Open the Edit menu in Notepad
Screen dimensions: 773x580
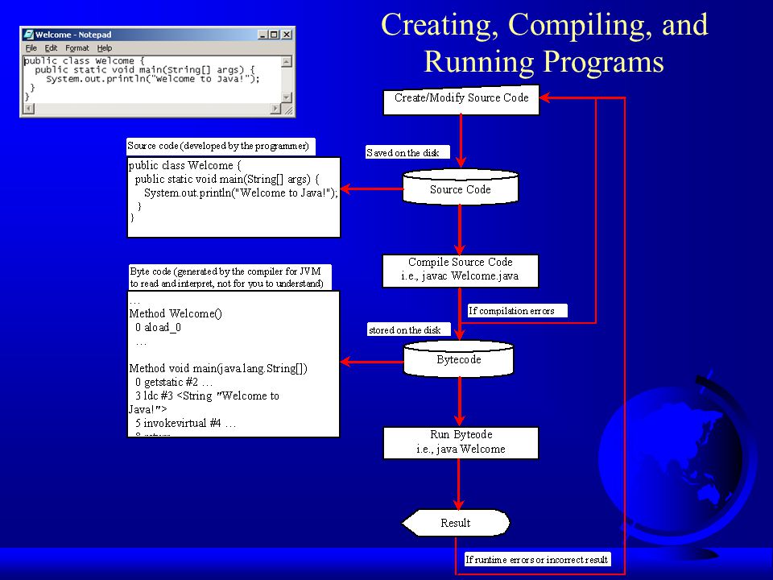(51, 48)
